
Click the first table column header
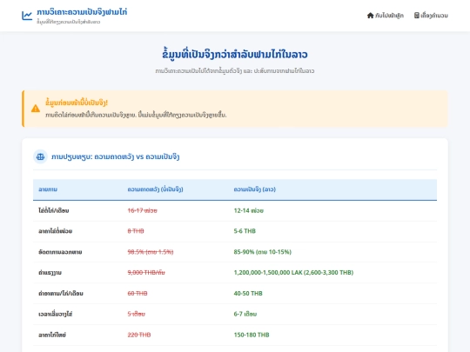48,189
